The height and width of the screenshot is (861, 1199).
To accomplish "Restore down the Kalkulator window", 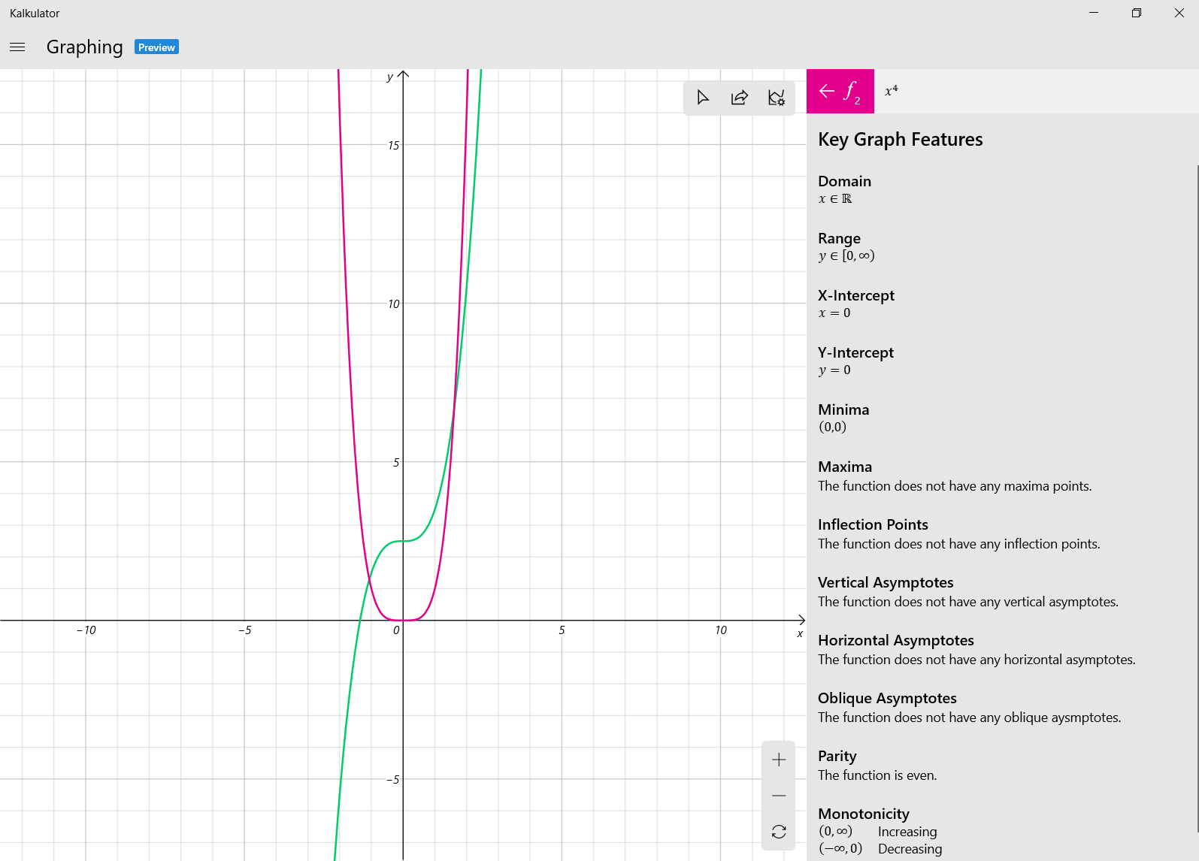I will 1137,13.
